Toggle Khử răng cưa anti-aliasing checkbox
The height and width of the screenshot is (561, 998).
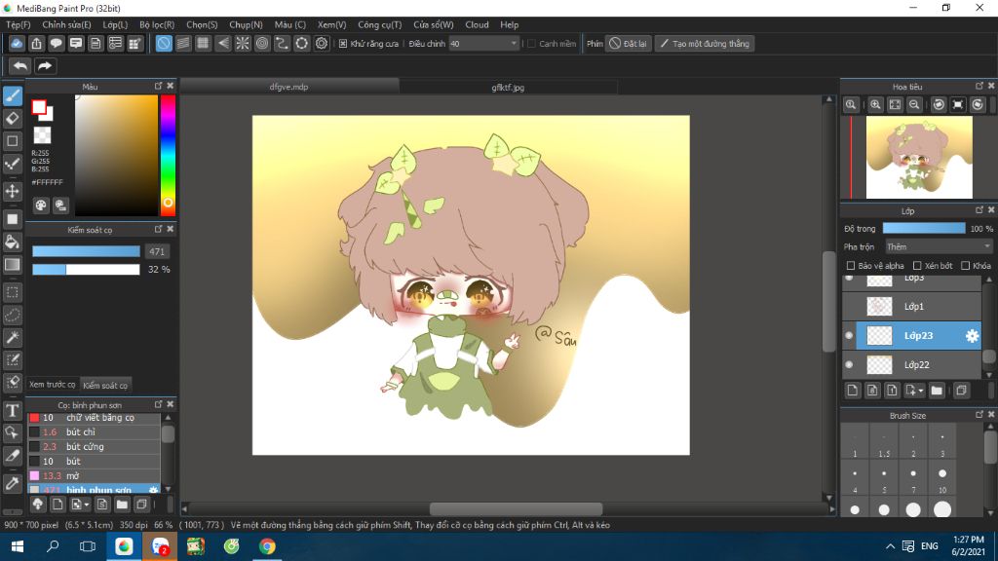[343, 43]
